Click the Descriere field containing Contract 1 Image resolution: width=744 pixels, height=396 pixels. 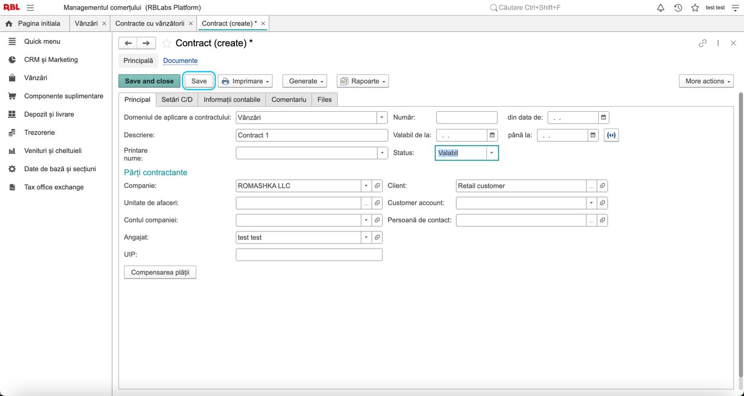(x=312, y=135)
